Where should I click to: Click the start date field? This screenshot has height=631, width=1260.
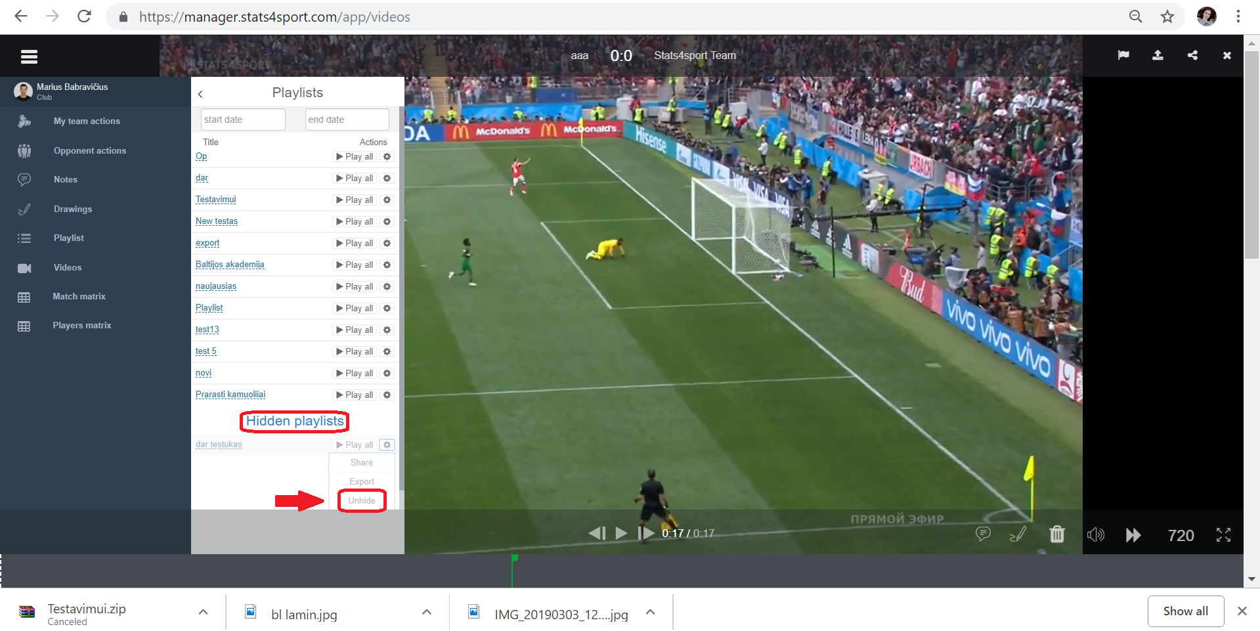(x=243, y=120)
